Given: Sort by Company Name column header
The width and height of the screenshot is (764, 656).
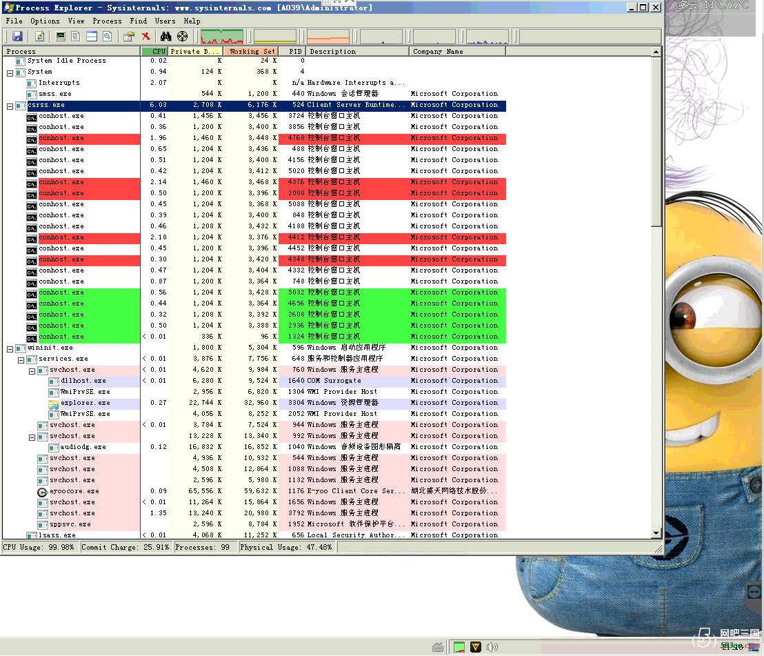Looking at the screenshot, I should click(x=458, y=51).
